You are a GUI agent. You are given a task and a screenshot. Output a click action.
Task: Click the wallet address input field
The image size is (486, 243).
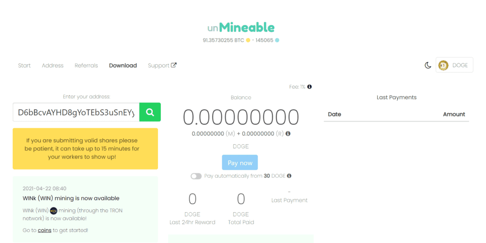pos(76,112)
